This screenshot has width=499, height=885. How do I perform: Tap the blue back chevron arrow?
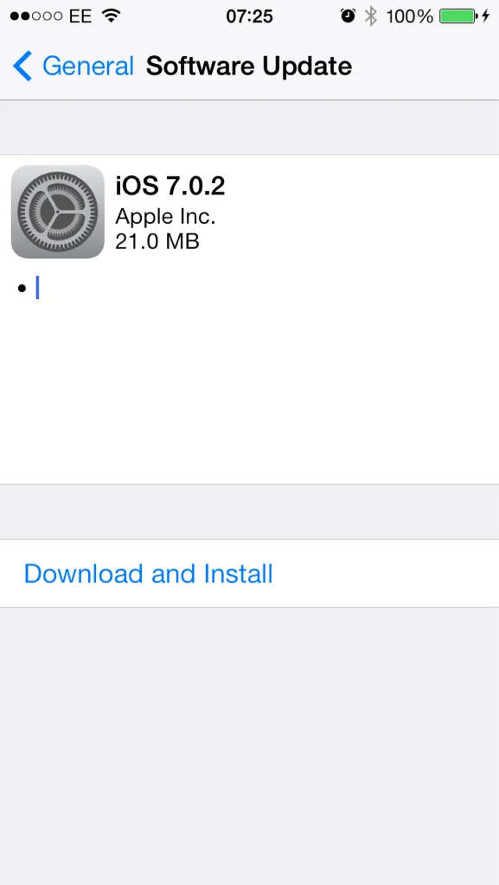point(22,66)
